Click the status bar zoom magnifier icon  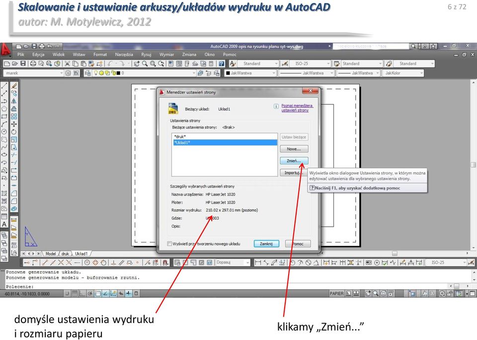coord(376,293)
